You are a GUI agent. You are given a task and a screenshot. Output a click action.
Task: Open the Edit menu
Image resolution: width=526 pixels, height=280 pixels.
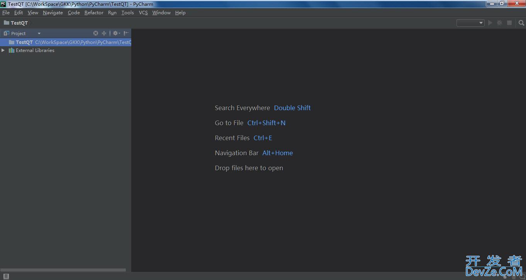click(x=19, y=13)
